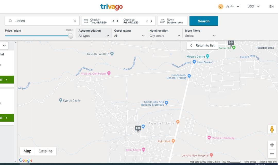Click the price per night slider handle

pos(71,36)
